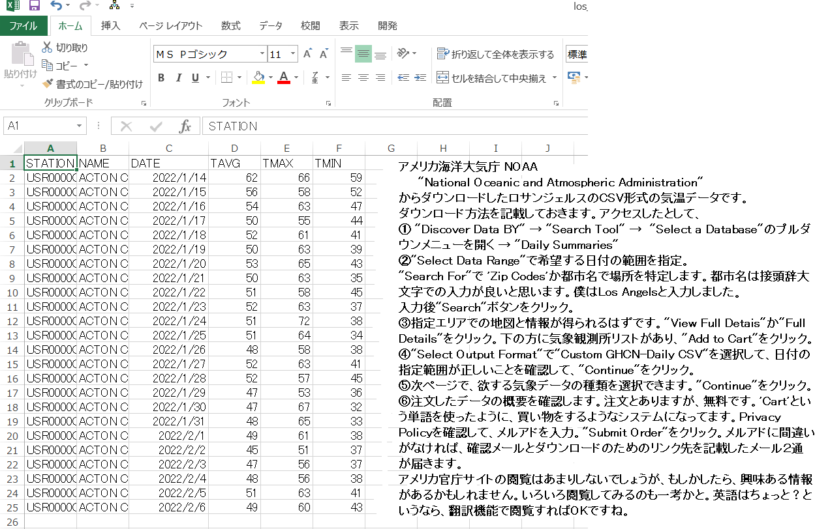This screenshot has height=529, width=830.
Task: Open the クリップボード group dialog launcher
Action: pyautogui.click(x=144, y=104)
